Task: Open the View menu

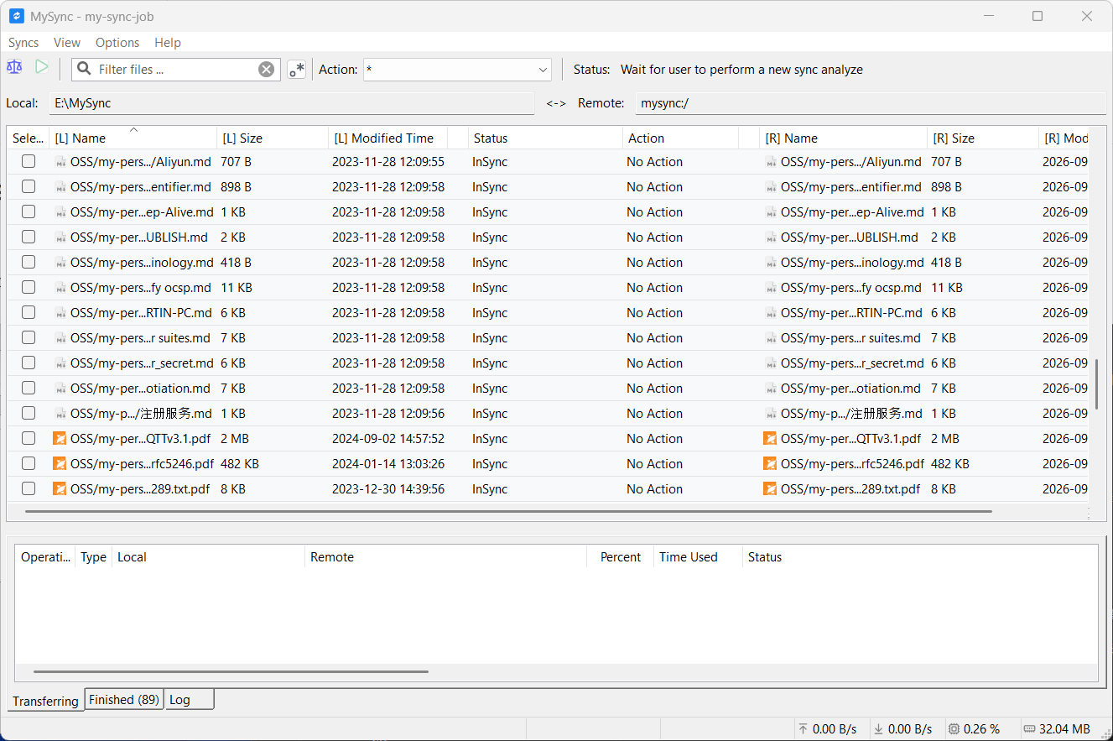Action: pos(67,43)
